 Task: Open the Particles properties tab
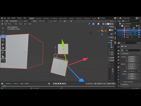pyautogui.click(x=118, y=73)
